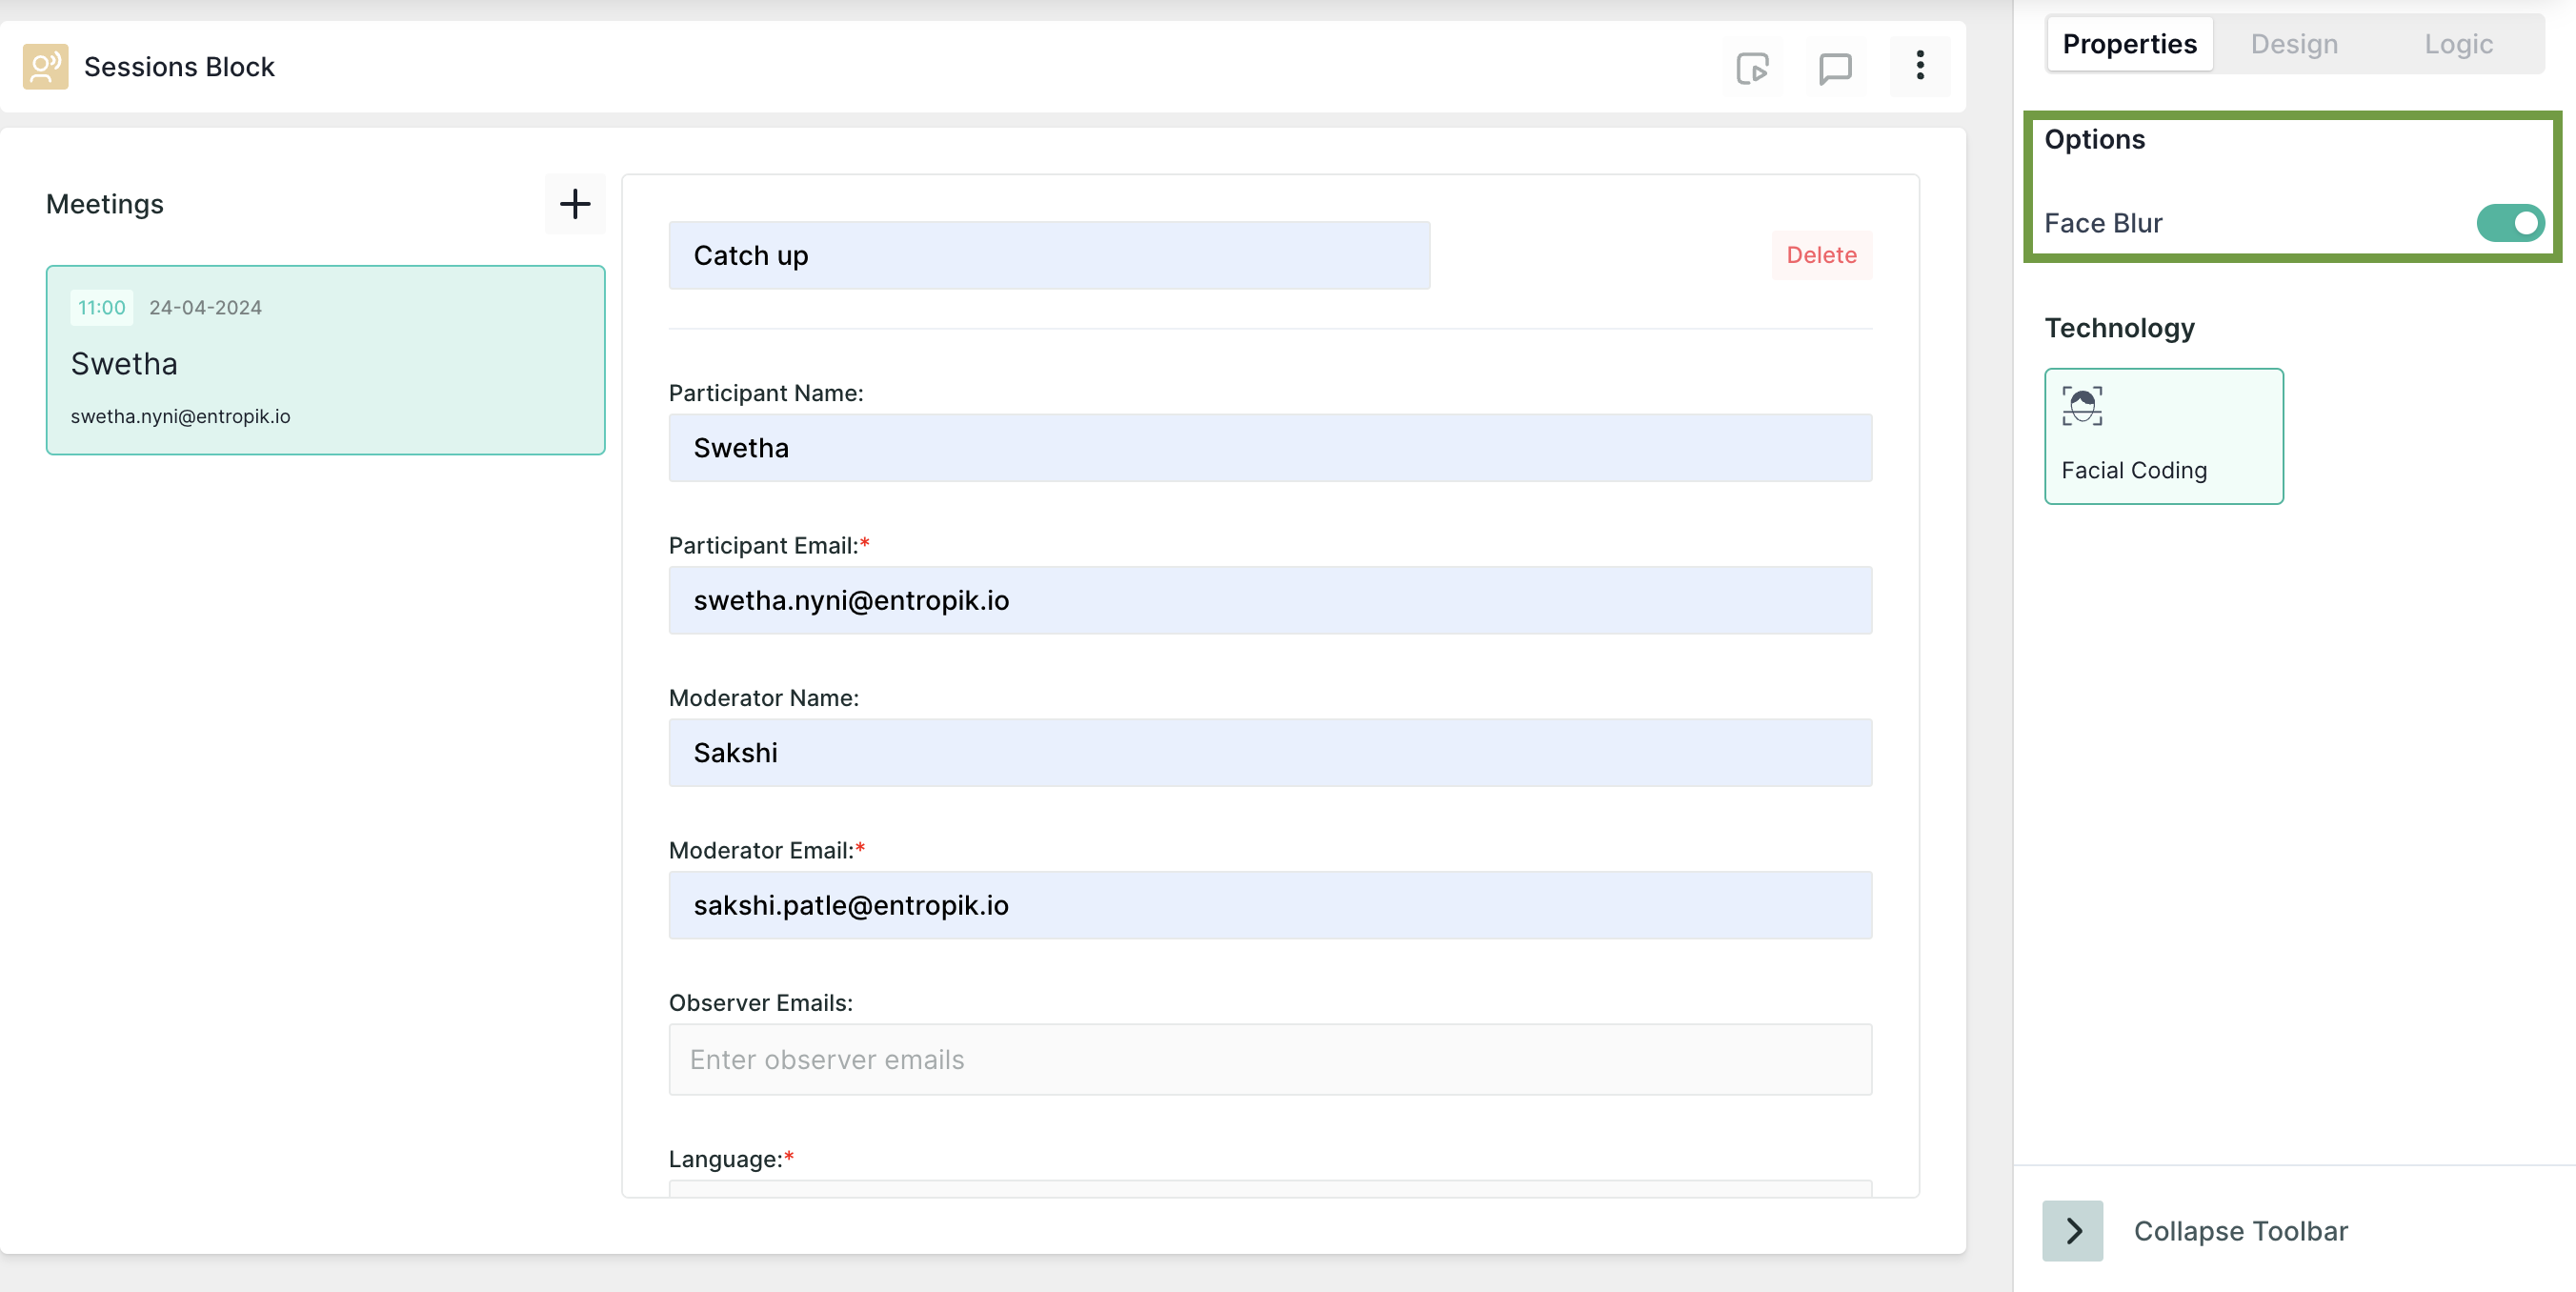This screenshot has width=2576, height=1292.
Task: Open the preview play icon
Action: [1752, 68]
